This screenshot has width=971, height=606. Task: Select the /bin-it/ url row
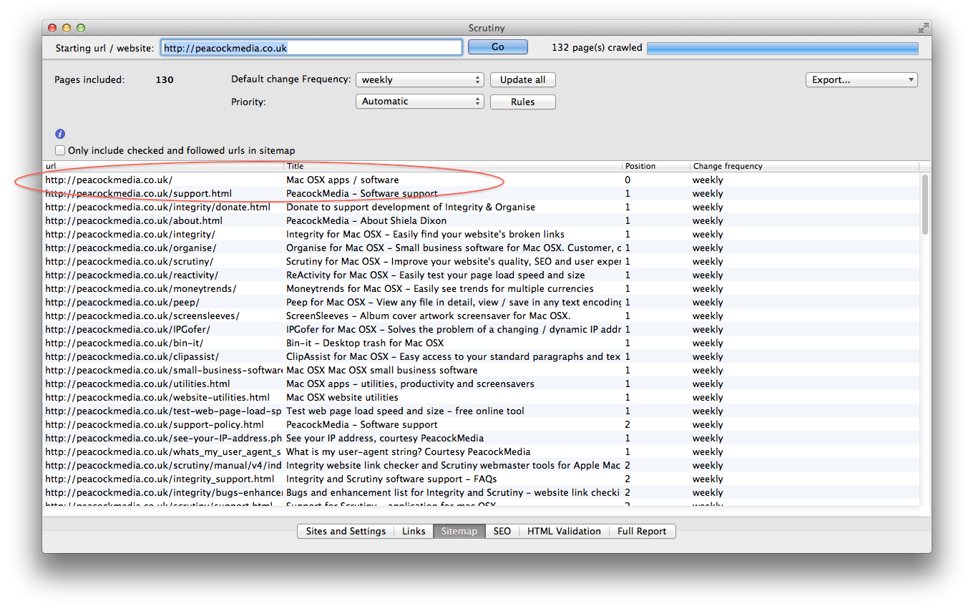pos(482,343)
